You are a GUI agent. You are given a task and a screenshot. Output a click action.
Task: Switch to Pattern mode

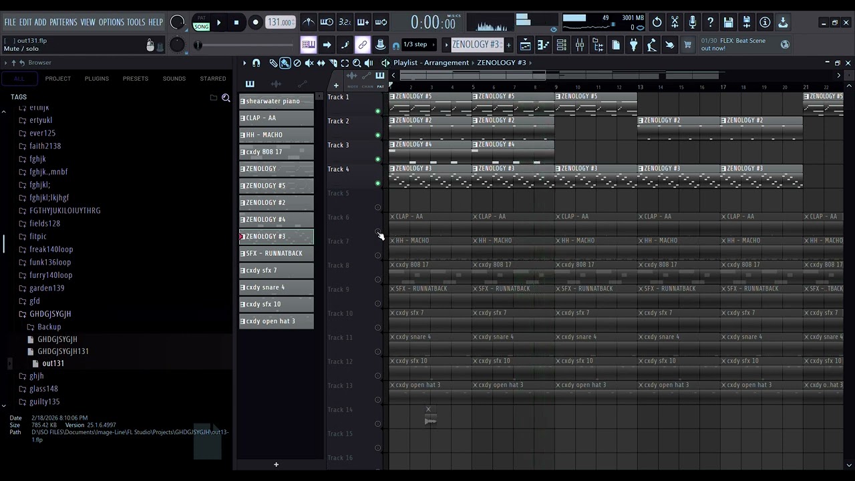pos(201,18)
